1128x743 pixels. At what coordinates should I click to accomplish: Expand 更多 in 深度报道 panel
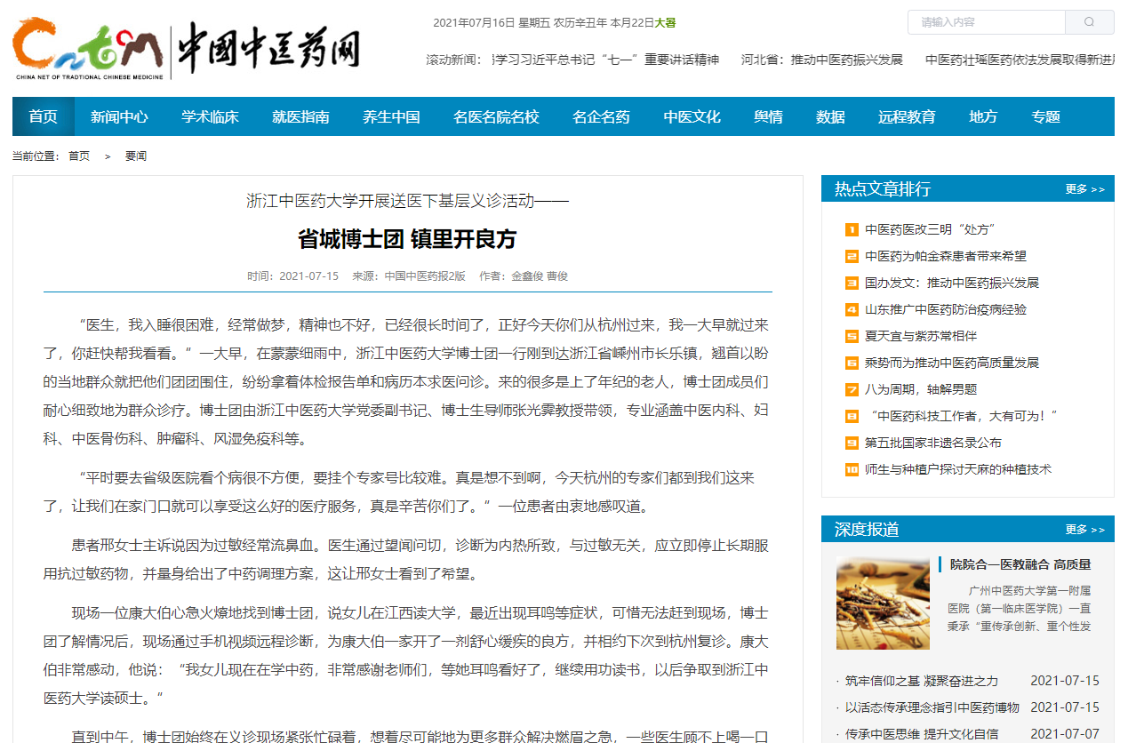[x=1084, y=530]
